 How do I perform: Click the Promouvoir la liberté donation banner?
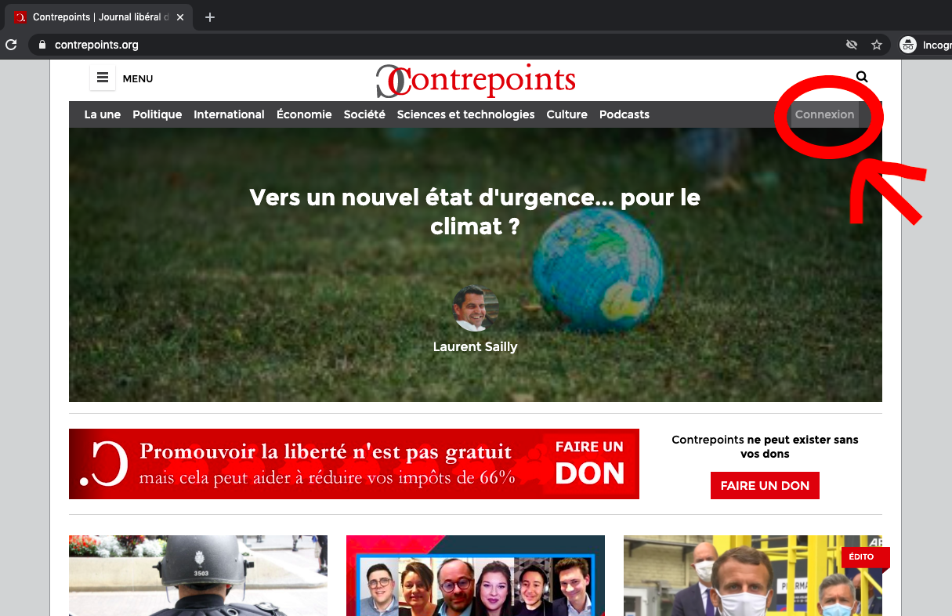354,464
